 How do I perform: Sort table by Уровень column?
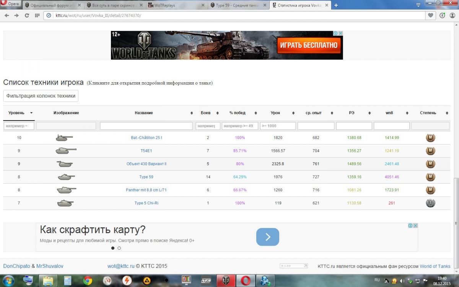point(19,113)
